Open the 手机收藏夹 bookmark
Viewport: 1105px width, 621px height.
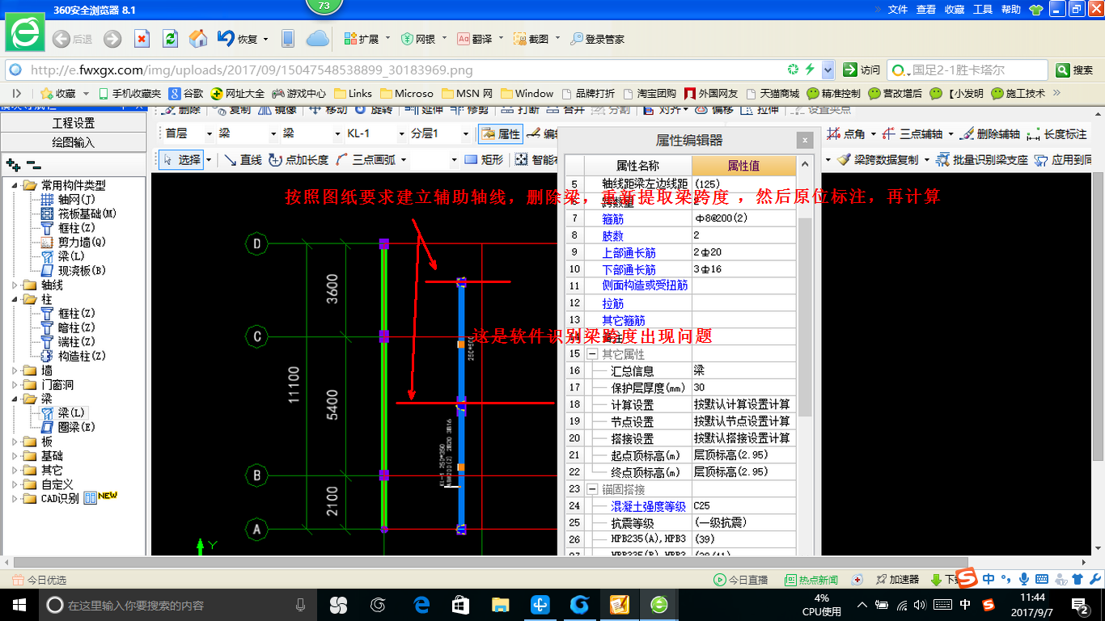coord(129,93)
